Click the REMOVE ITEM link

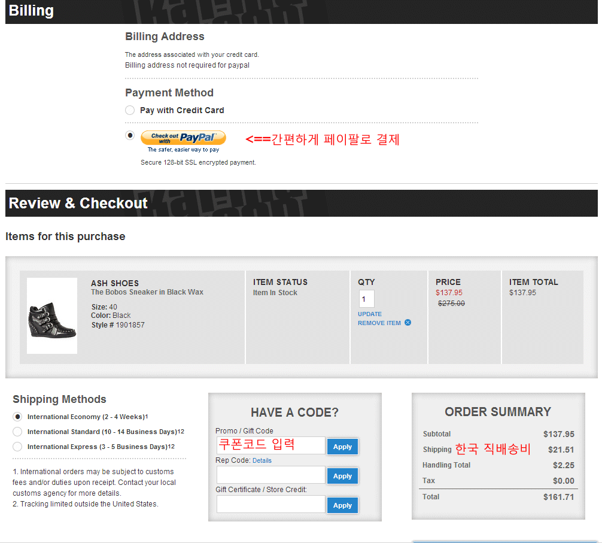379,323
